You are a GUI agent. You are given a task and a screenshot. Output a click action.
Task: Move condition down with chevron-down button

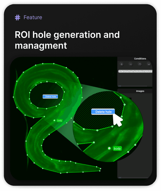click(149, 64)
